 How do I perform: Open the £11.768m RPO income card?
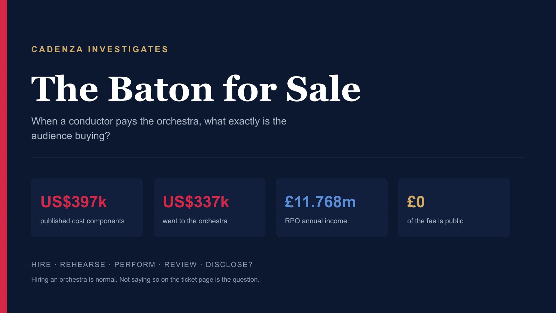(x=332, y=208)
